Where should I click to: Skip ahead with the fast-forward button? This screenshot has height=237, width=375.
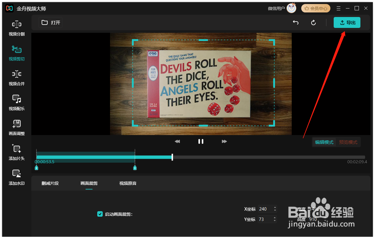pyautogui.click(x=224, y=141)
